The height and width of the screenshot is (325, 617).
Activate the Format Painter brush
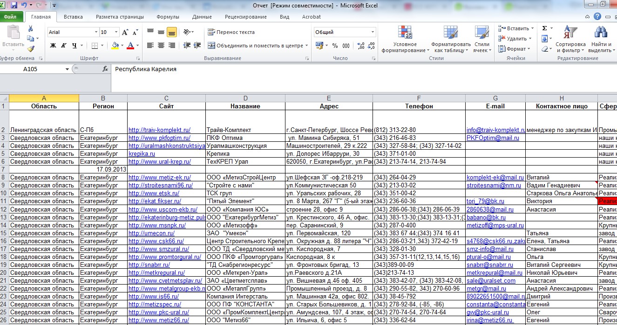tap(31, 48)
